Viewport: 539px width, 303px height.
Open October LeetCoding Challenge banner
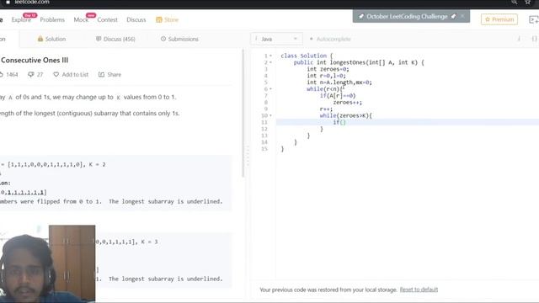[407, 17]
